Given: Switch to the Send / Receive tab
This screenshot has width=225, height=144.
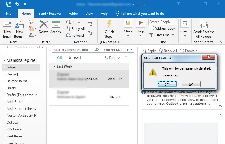Looking at the screenshot, I should coord(49,14).
